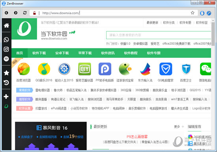Open Spotify in the sidebar
The width and height of the screenshot is (217, 152).
6,59
